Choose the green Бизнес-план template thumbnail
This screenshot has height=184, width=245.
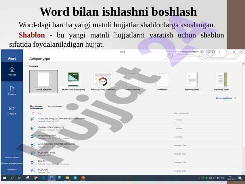click(73, 79)
